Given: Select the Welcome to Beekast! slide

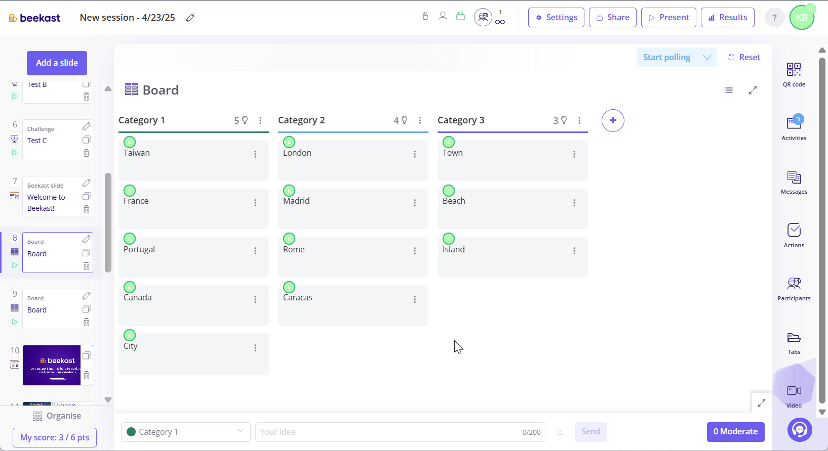Looking at the screenshot, I should 57,196.
